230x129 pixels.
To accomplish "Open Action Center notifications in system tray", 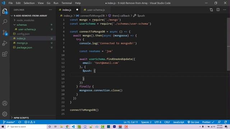I will [226, 126].
